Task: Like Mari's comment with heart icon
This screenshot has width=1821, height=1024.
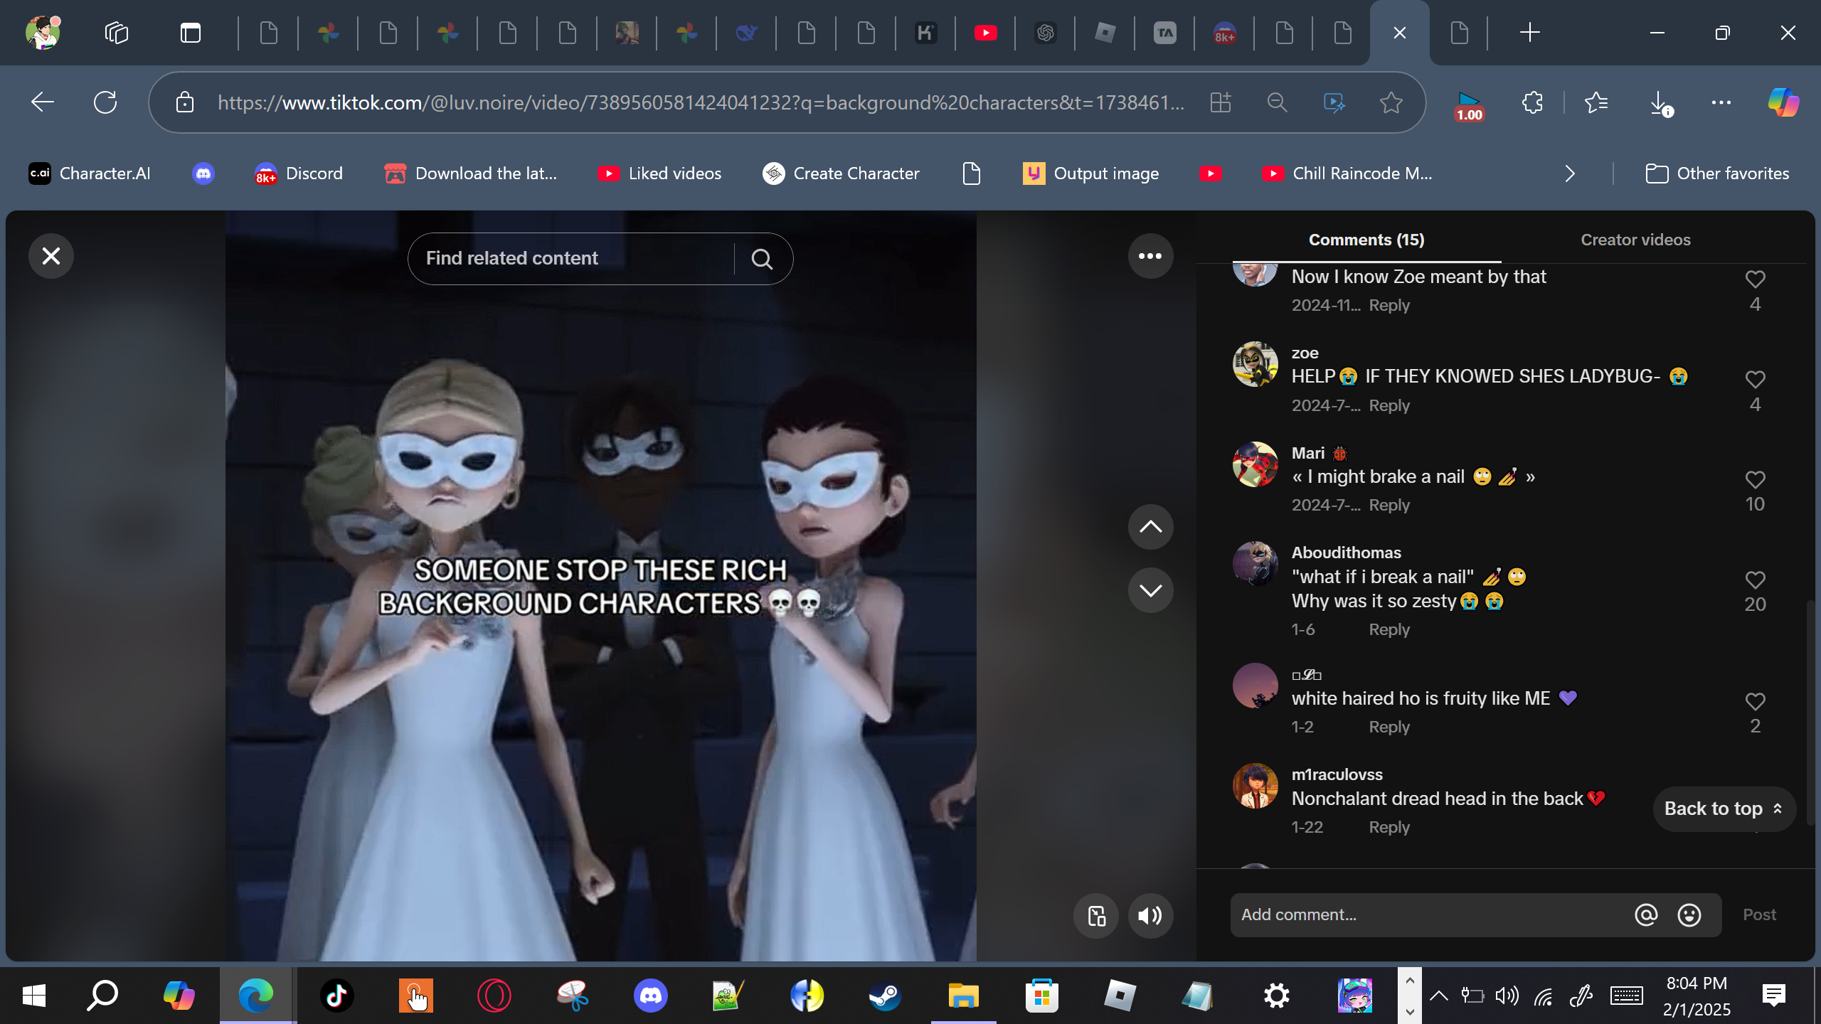Action: pos(1754,480)
